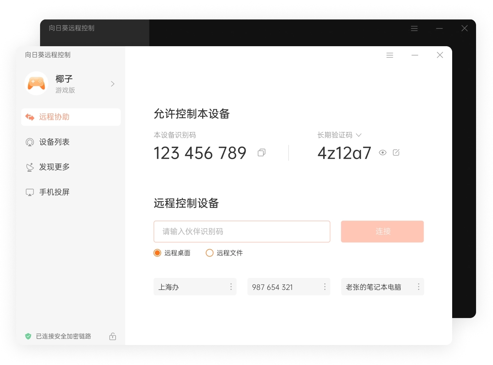The width and height of the screenshot is (493, 365).
Task: Switch to 设备列表 in sidebar
Action: tap(54, 142)
